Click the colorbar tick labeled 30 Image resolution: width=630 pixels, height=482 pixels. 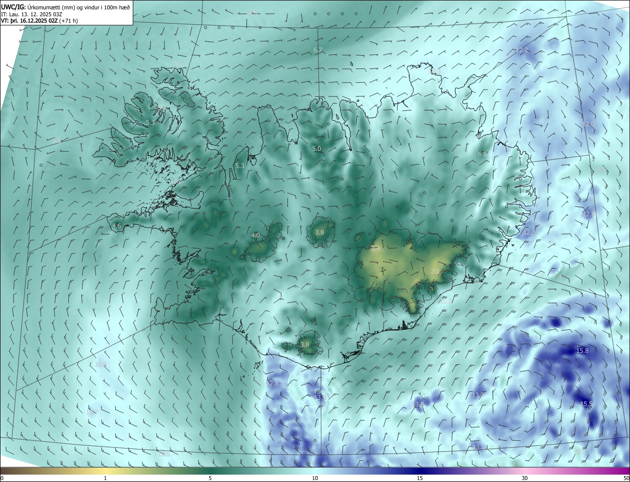click(525, 478)
